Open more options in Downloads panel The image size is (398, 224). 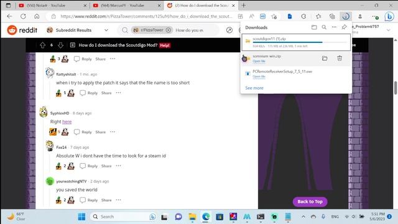(x=334, y=27)
